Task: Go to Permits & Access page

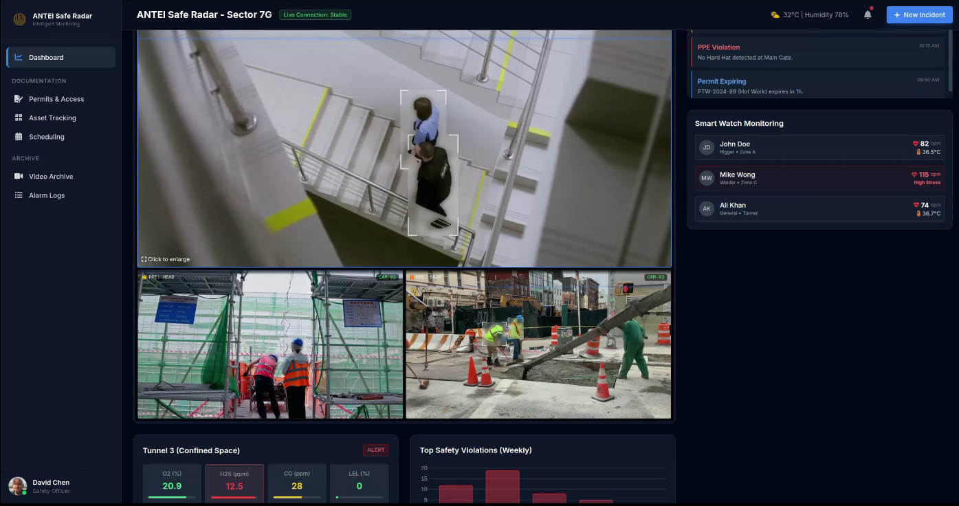Action: pos(61,99)
